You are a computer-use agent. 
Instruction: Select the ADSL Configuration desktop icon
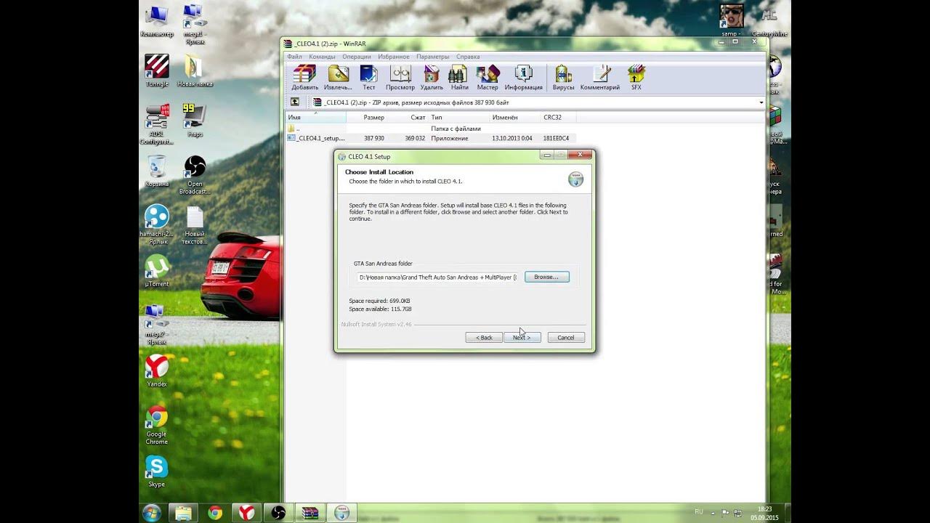coord(157,124)
